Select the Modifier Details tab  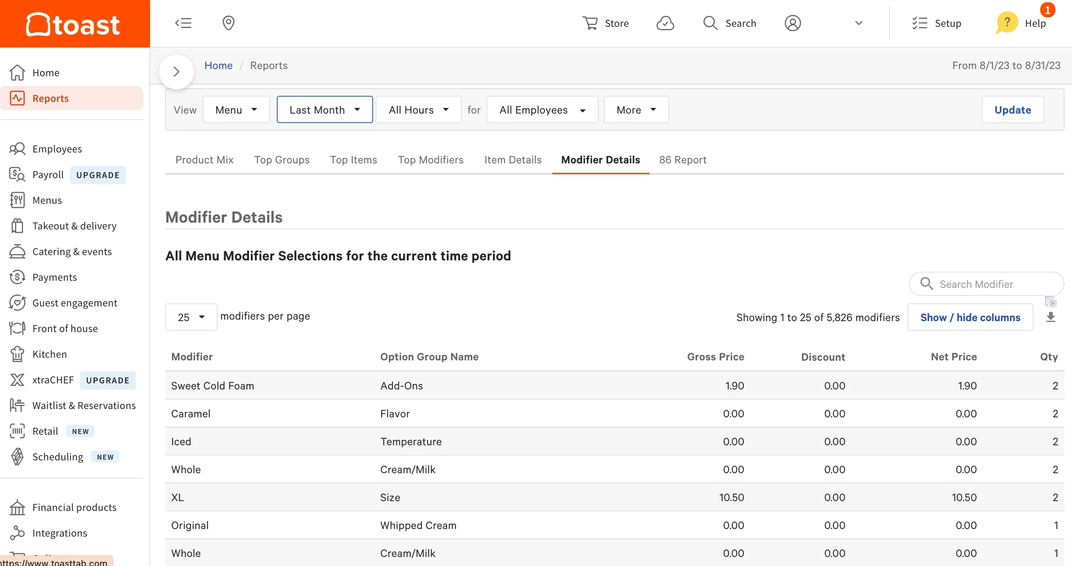point(601,160)
